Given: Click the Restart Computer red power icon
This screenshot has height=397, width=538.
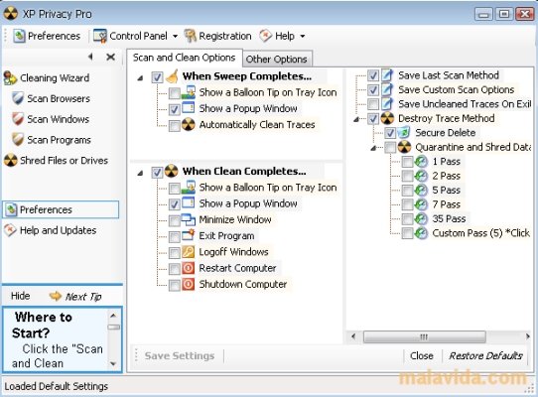Looking at the screenshot, I should (188, 268).
